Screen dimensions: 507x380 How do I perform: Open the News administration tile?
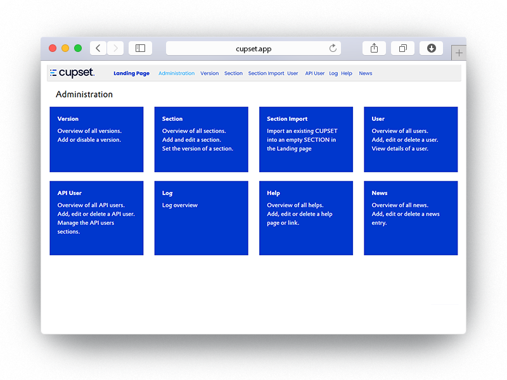[411, 218]
